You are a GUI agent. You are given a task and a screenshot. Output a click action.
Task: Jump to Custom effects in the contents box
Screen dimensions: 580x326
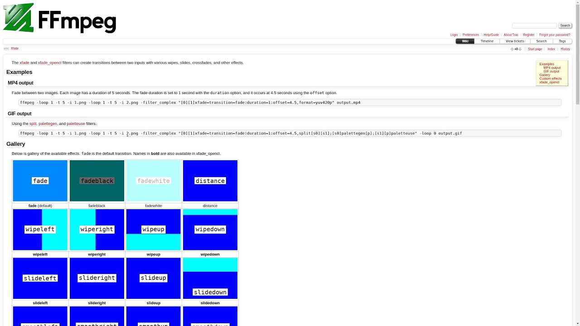551,79
